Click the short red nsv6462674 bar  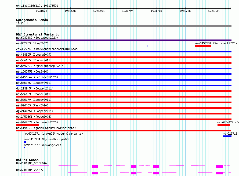tap(27, 125)
